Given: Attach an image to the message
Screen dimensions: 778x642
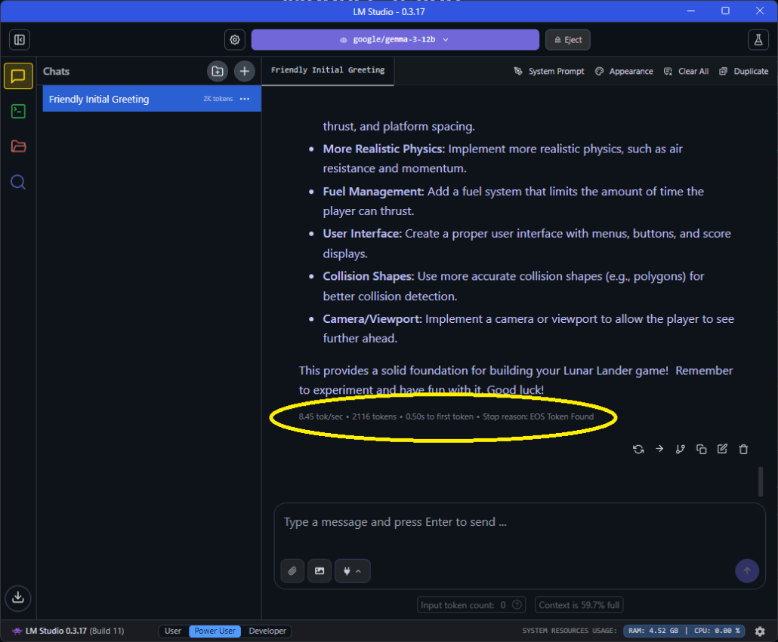Looking at the screenshot, I should [x=320, y=570].
